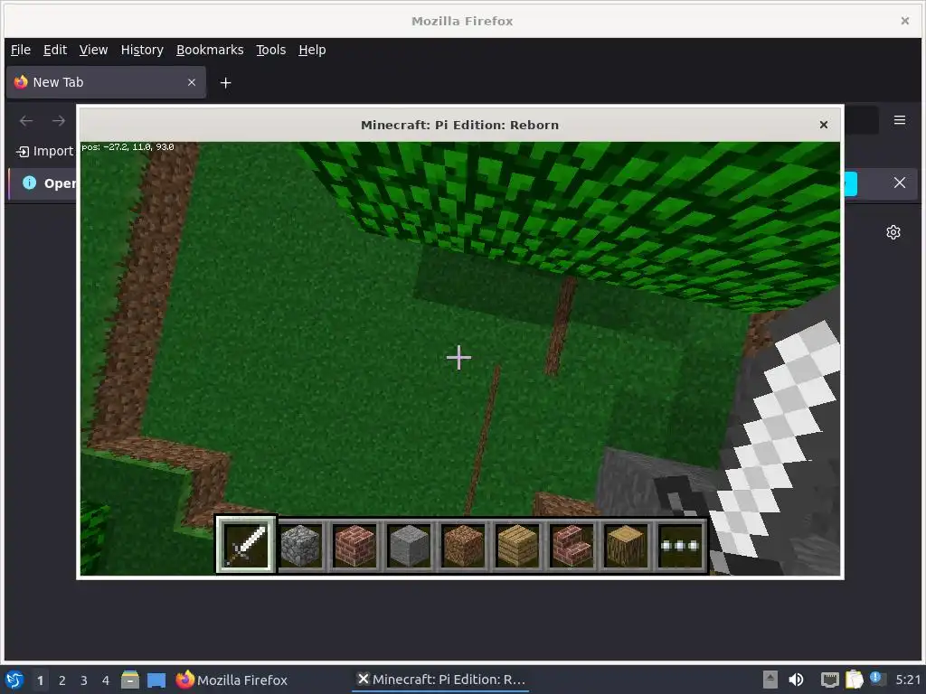This screenshot has height=694, width=926.
Task: Click the taskbar clock
Action: pyautogui.click(x=908, y=680)
